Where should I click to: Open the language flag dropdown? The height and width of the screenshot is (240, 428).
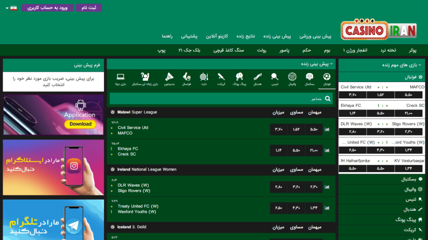coord(11,8)
